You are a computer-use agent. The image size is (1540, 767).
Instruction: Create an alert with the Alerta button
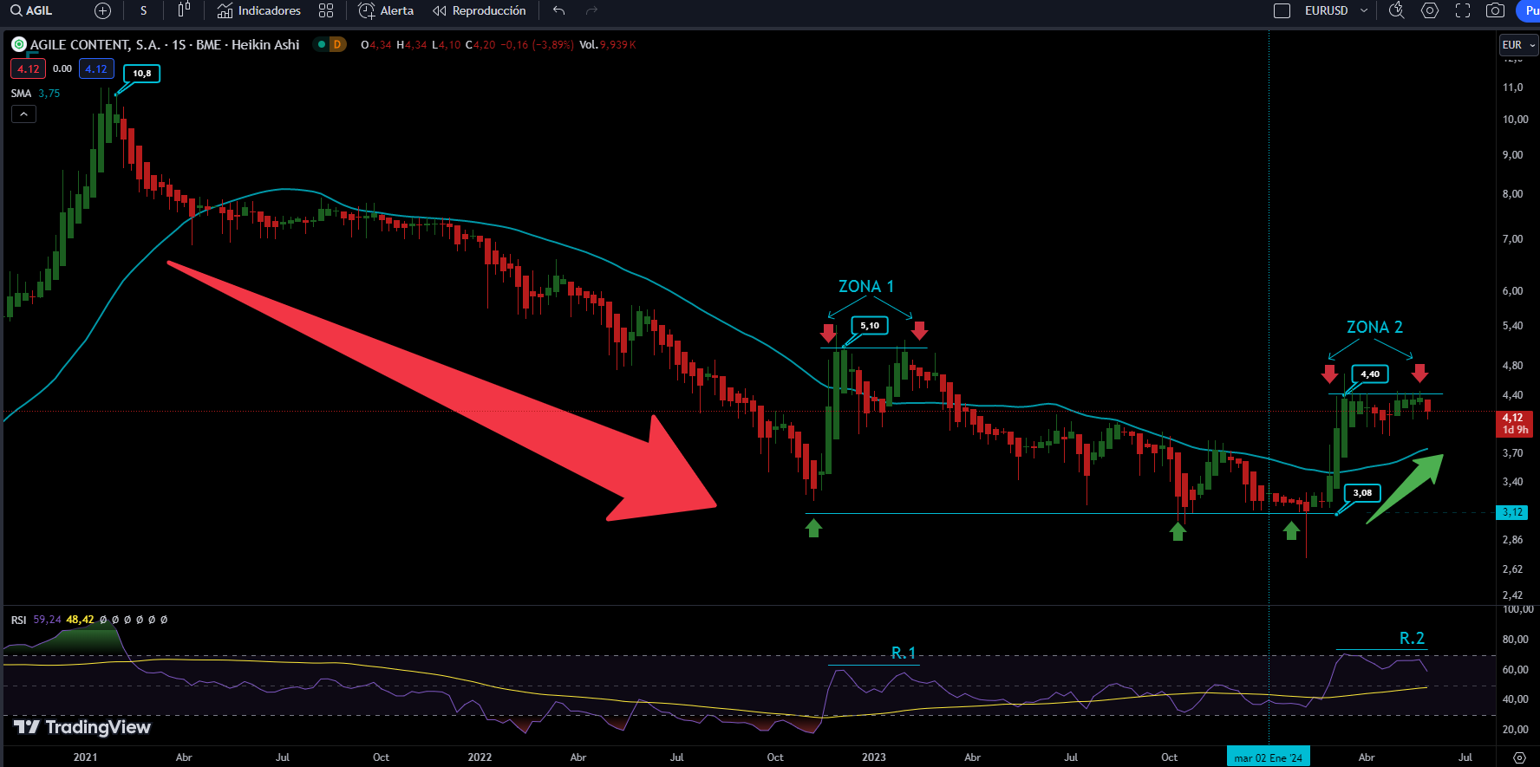click(386, 10)
